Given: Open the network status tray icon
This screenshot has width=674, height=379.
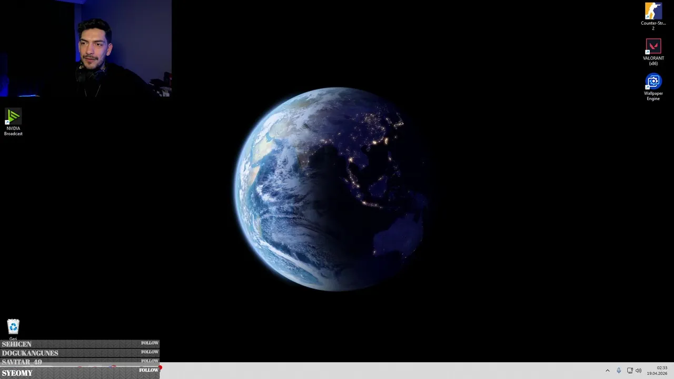Looking at the screenshot, I should 630,371.
